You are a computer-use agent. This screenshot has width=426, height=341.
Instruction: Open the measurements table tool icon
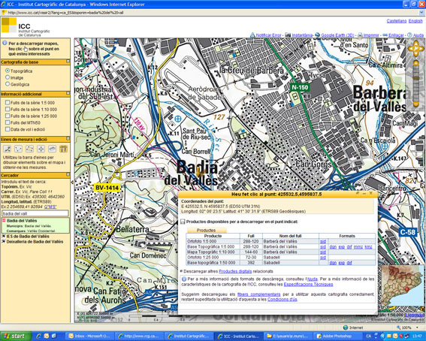[x=63, y=149]
